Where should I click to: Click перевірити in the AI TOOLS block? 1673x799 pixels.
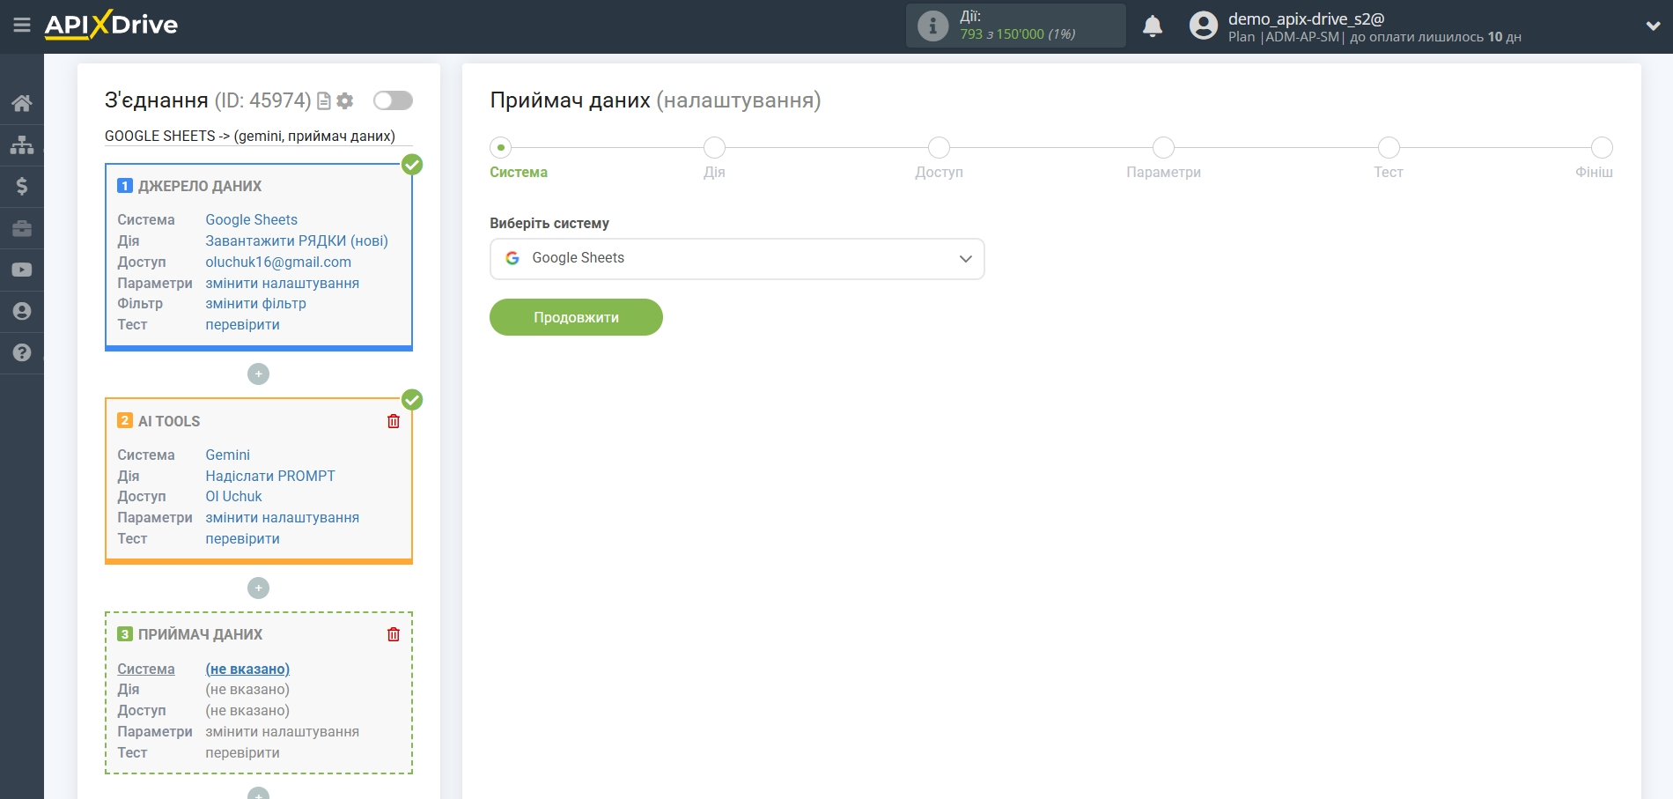242,538
